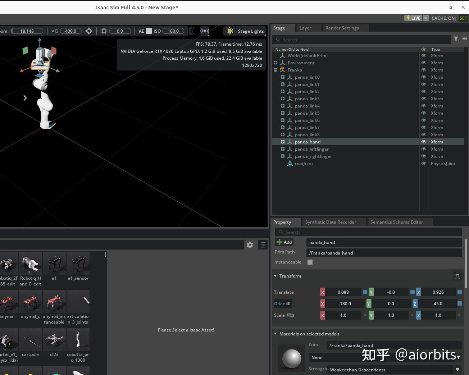Click the Add property button
The width and height of the screenshot is (469, 375).
click(284, 242)
